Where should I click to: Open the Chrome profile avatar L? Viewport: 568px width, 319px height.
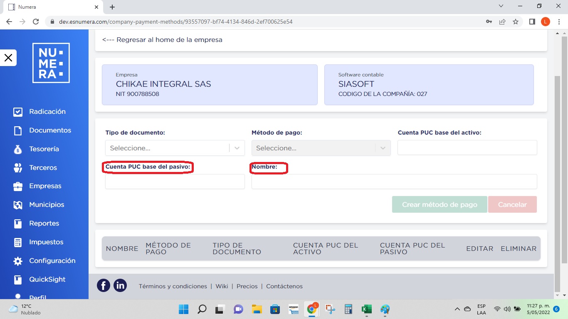[545, 22]
